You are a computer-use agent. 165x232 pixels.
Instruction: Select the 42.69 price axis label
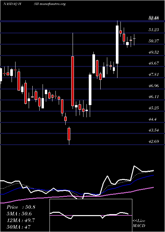pos(154,142)
